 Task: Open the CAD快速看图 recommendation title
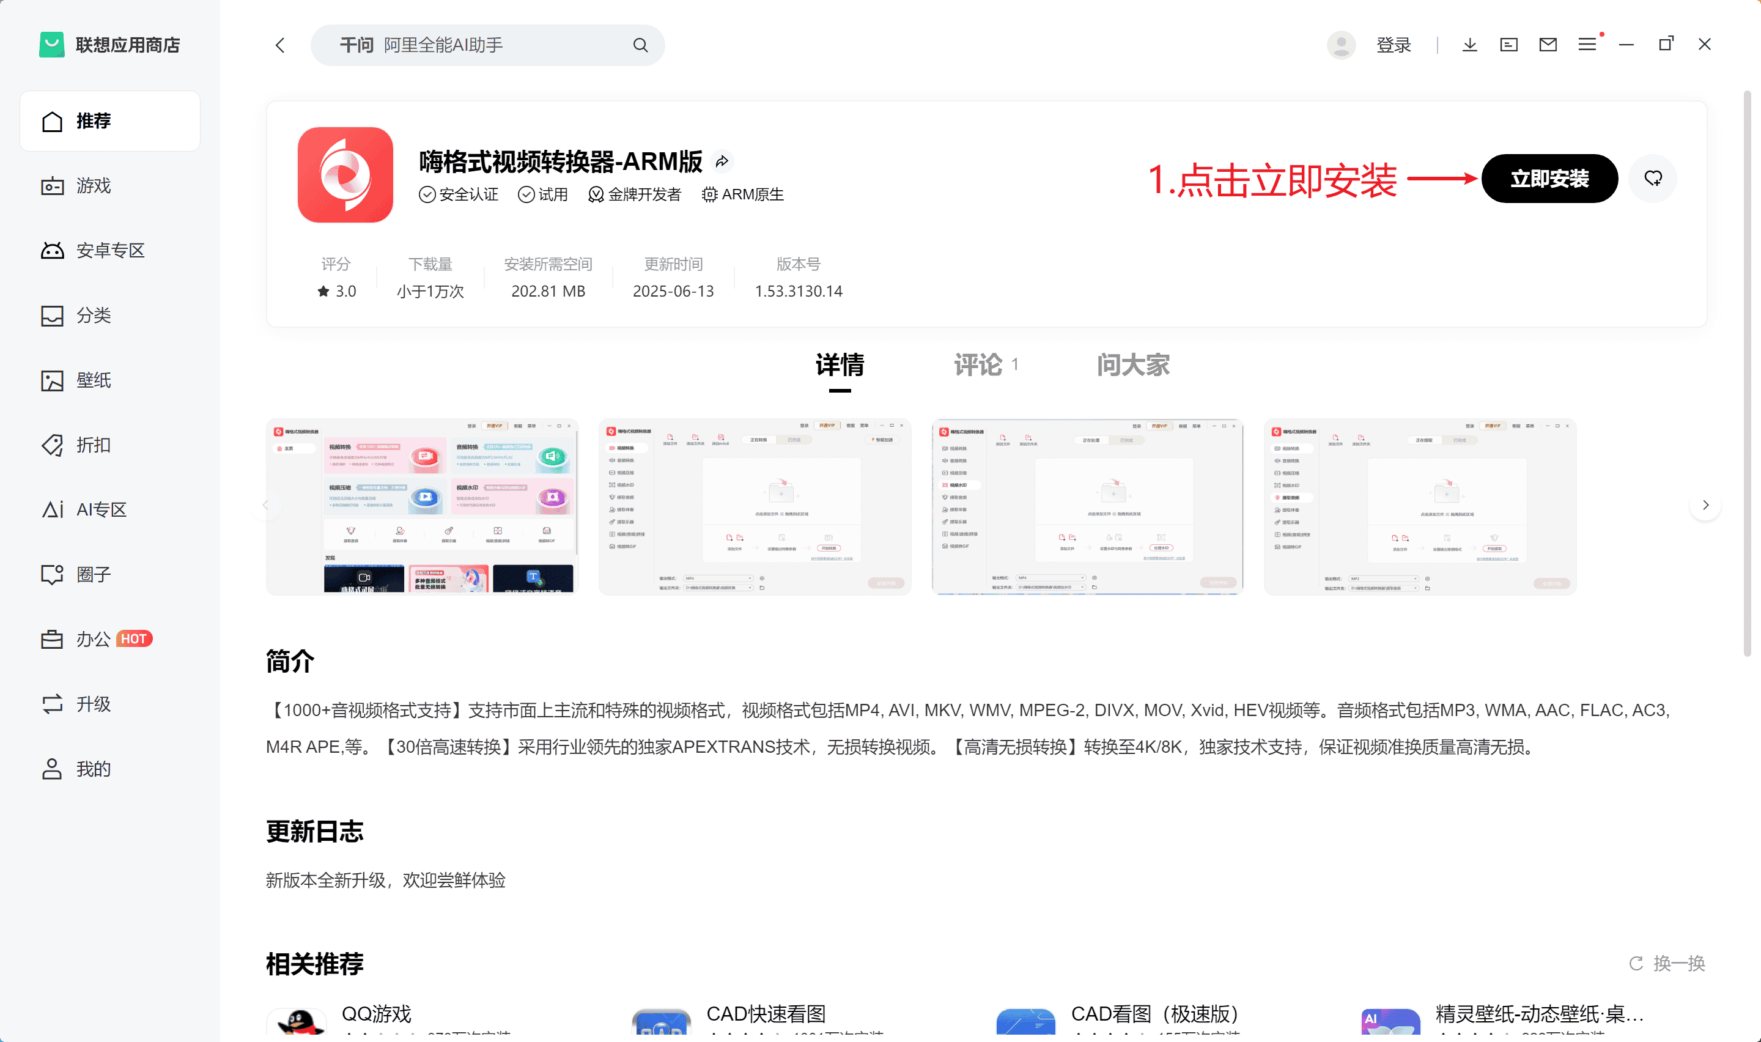tap(766, 1014)
